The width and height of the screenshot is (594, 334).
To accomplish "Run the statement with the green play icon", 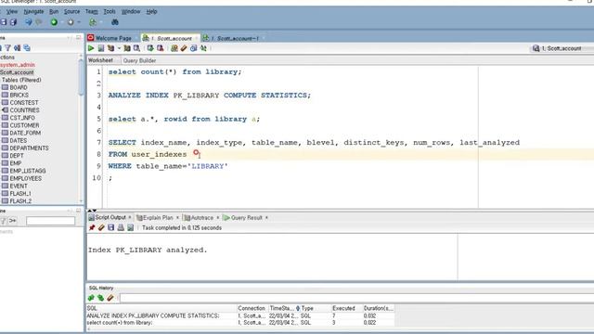I will point(91,48).
